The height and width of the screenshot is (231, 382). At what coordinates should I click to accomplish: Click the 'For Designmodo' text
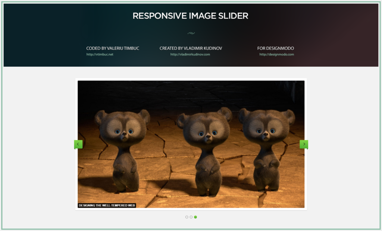pyautogui.click(x=276, y=48)
